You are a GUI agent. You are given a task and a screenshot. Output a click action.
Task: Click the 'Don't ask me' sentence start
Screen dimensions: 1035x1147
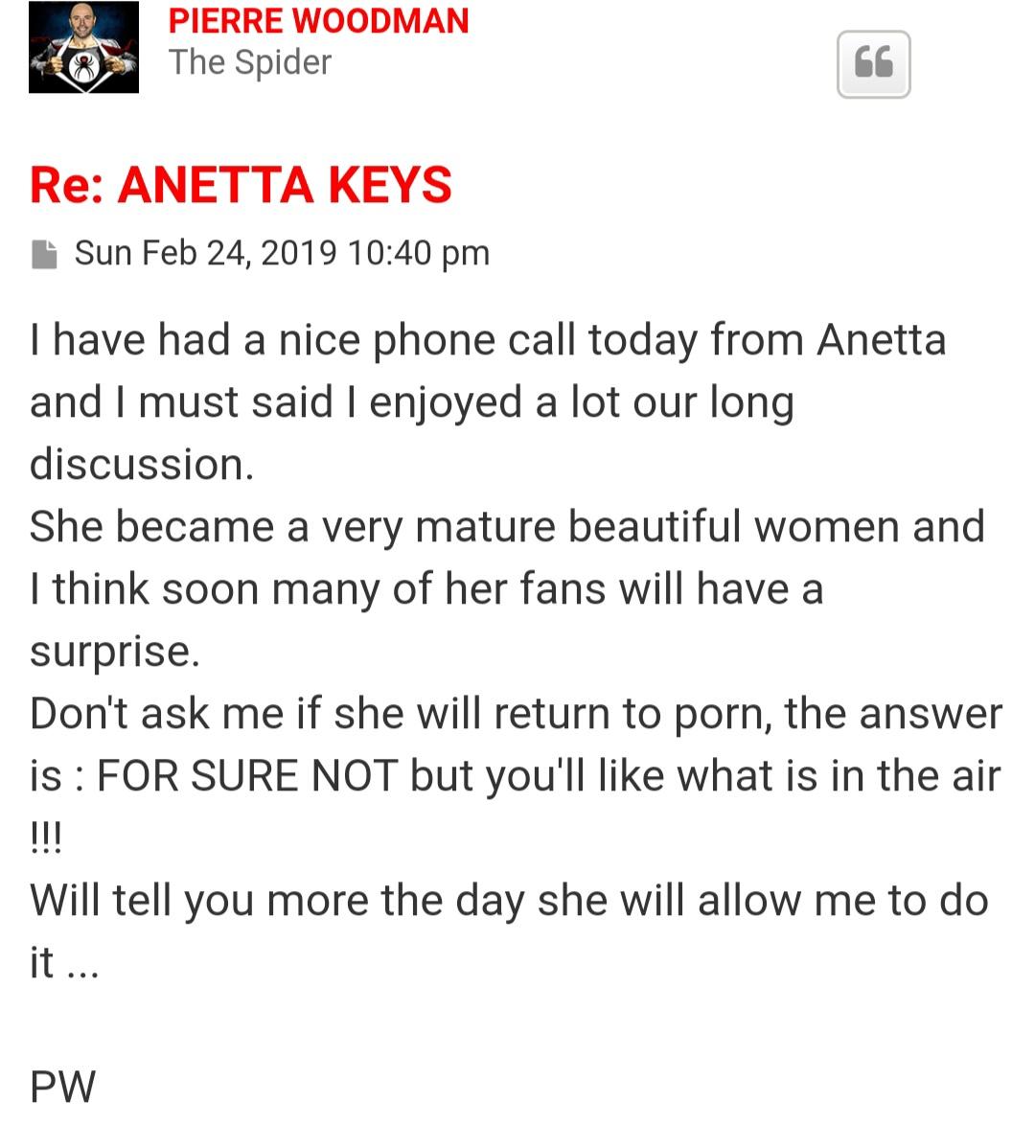[156, 714]
